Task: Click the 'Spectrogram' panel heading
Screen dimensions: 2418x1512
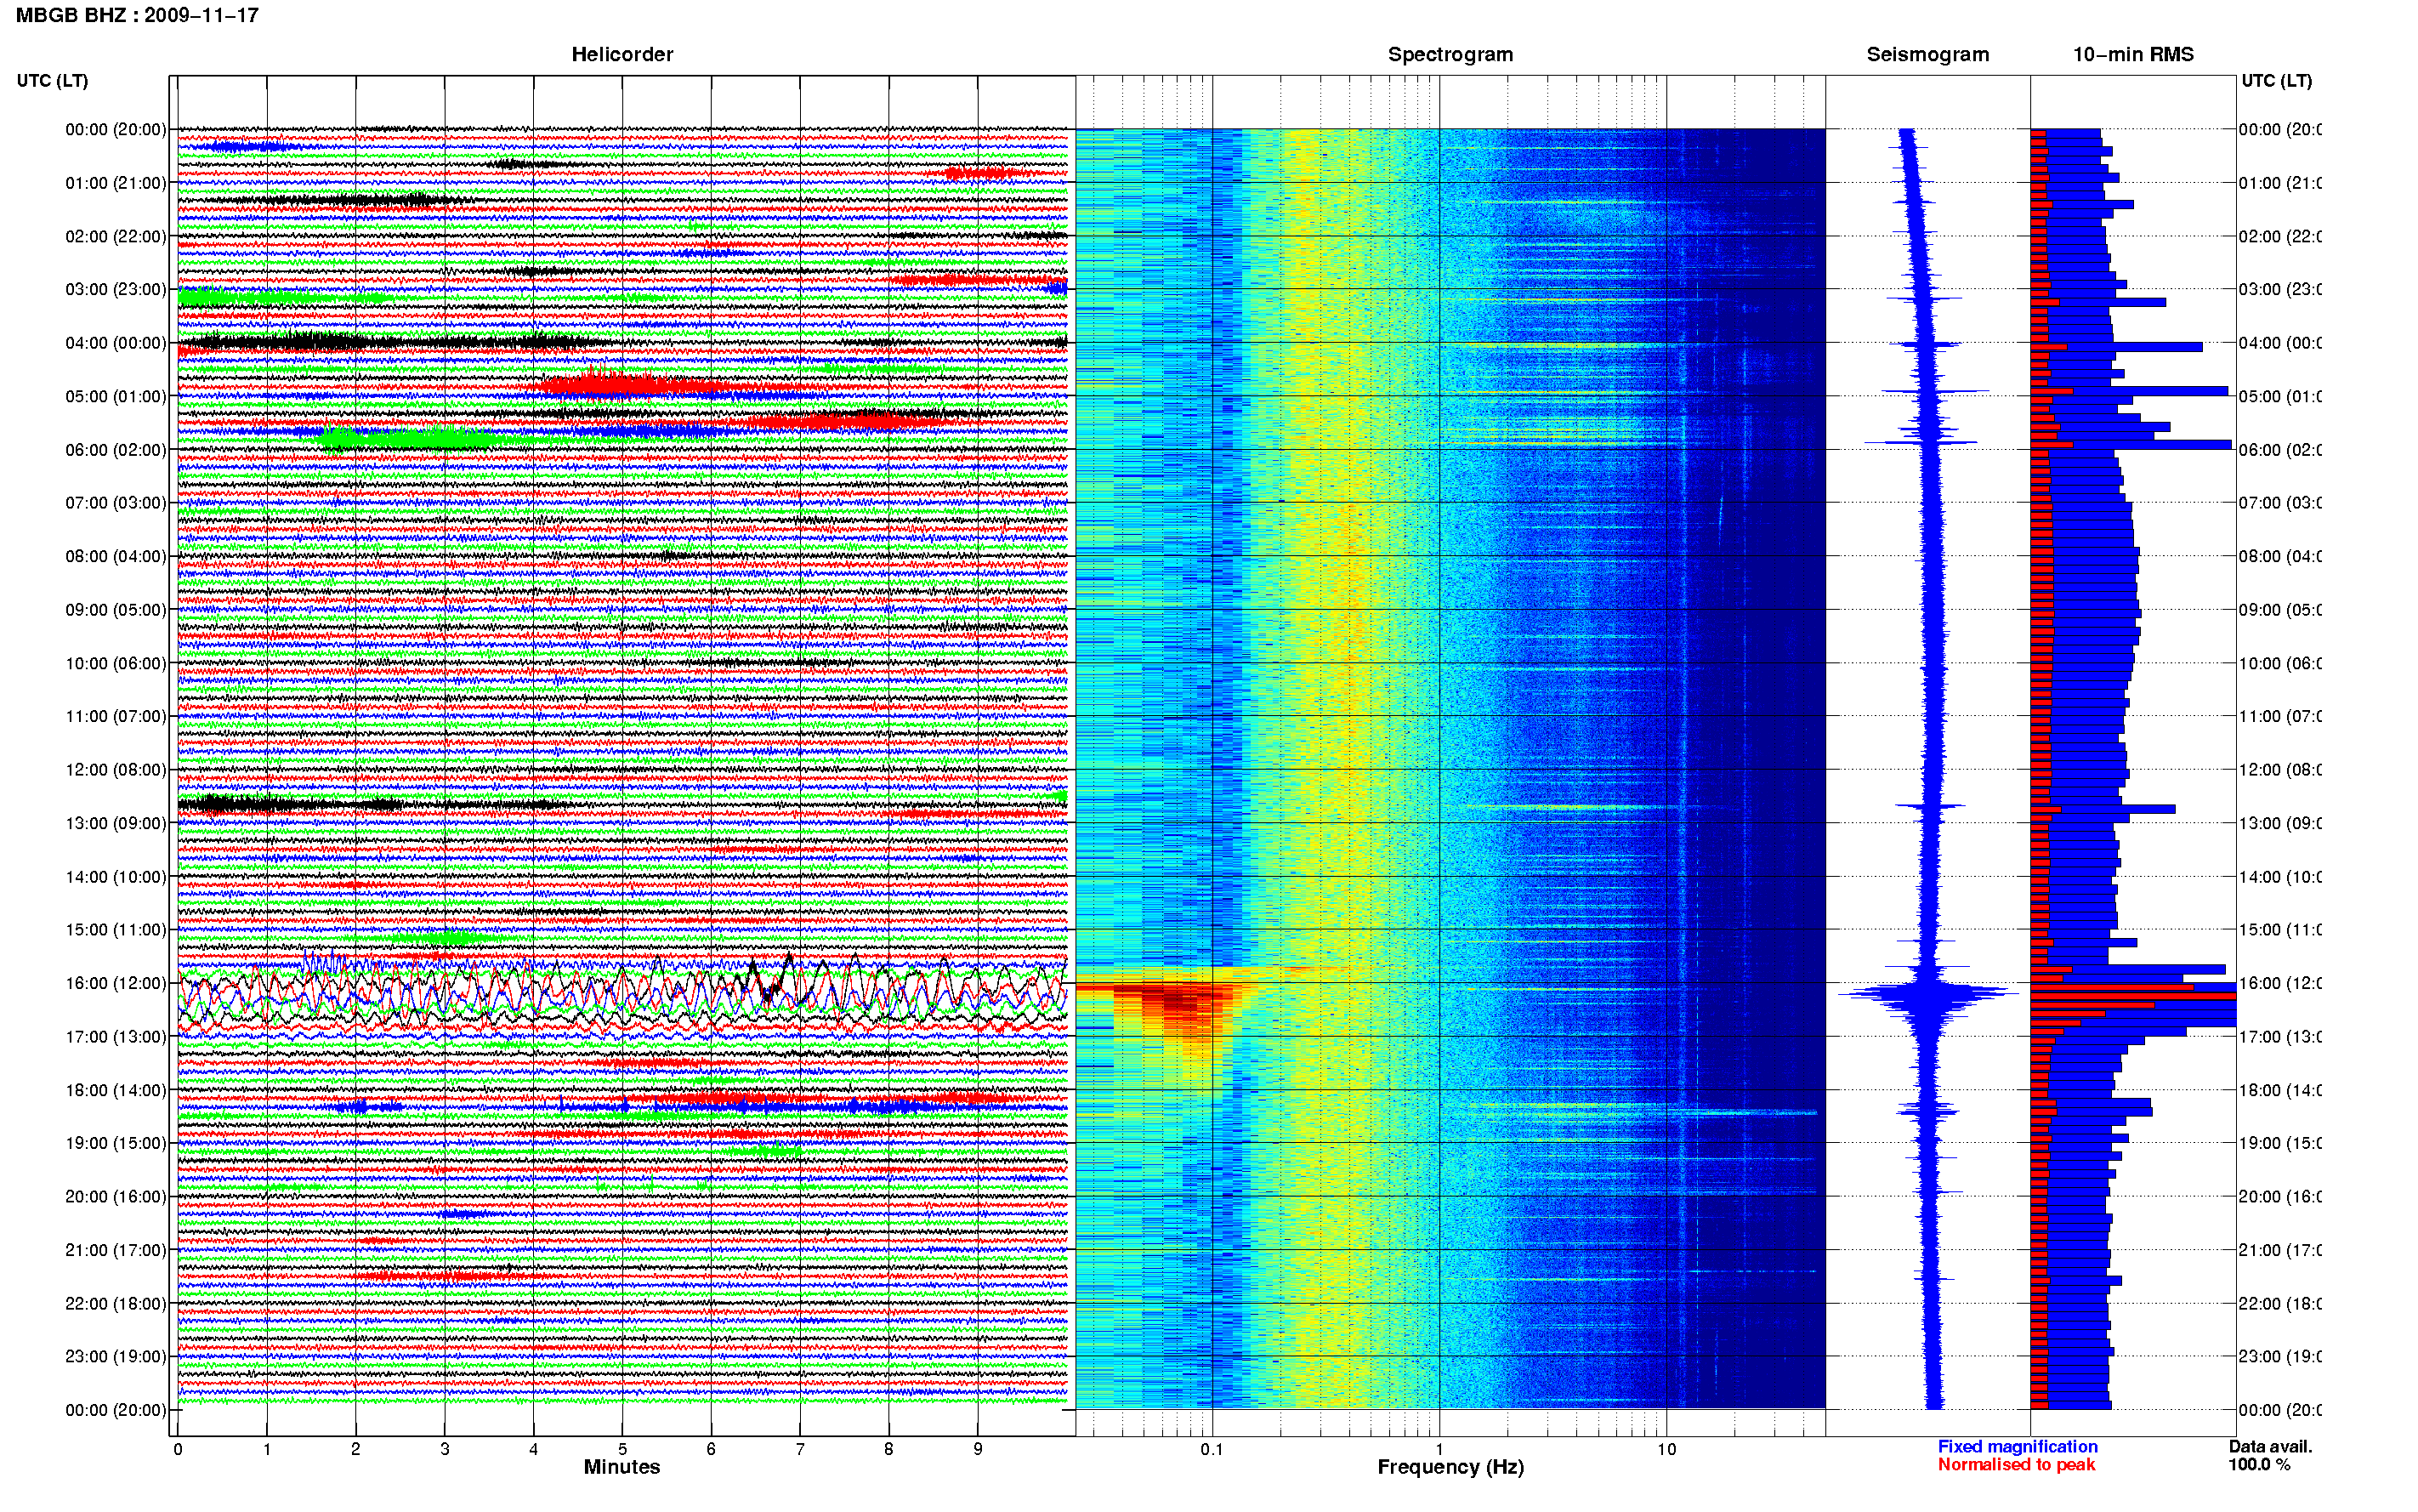Action: [x=1450, y=54]
